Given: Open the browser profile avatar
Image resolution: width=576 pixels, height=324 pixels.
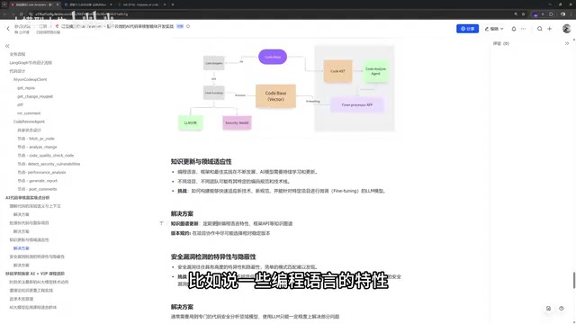Looking at the screenshot, I should pos(562,14).
